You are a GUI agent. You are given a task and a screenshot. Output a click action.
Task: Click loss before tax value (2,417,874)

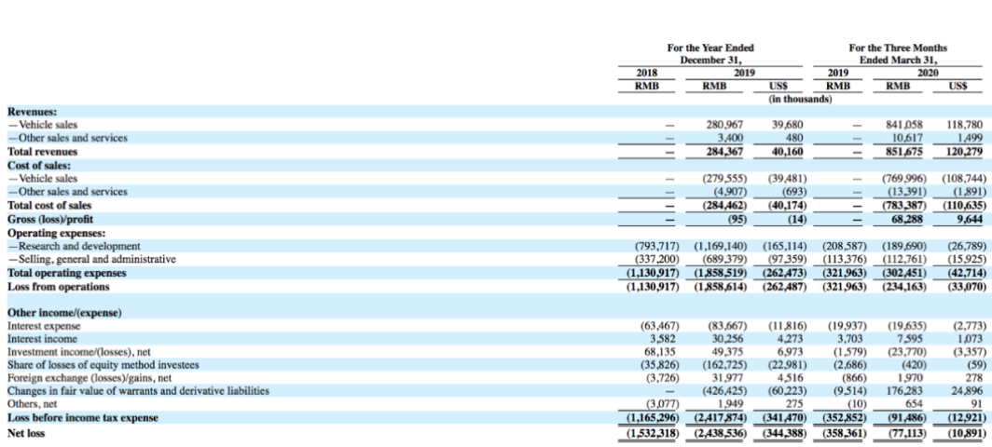(x=720, y=418)
